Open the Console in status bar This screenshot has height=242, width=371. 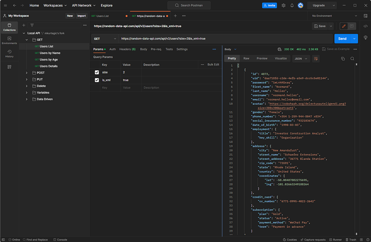60,239
